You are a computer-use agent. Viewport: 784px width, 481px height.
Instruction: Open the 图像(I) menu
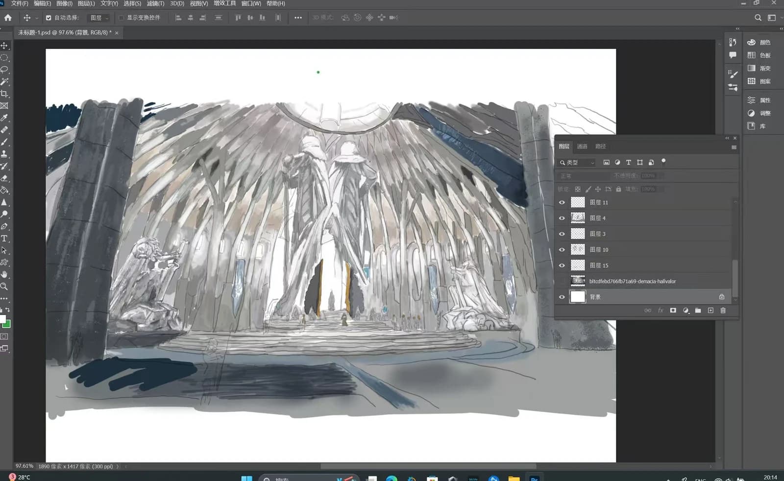coord(64,3)
